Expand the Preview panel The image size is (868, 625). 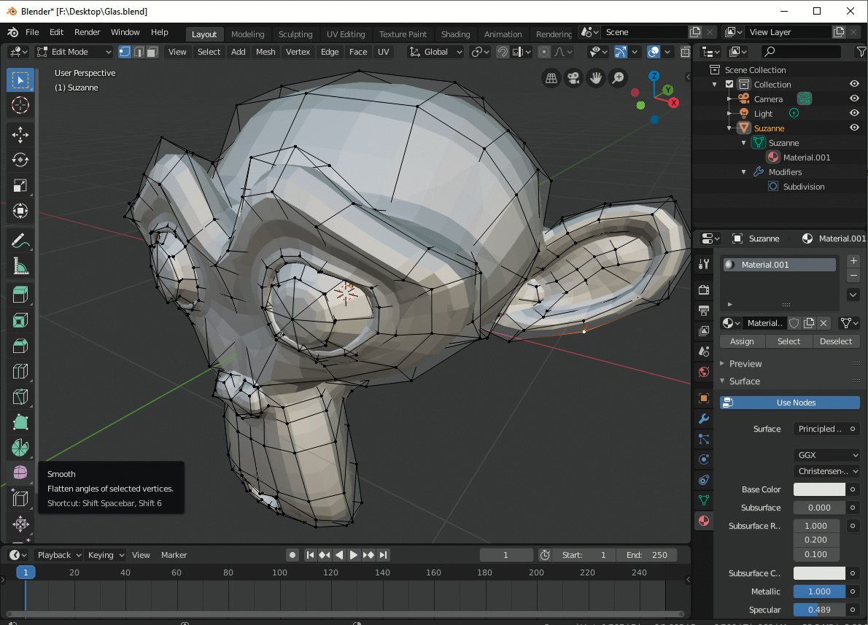tap(745, 364)
